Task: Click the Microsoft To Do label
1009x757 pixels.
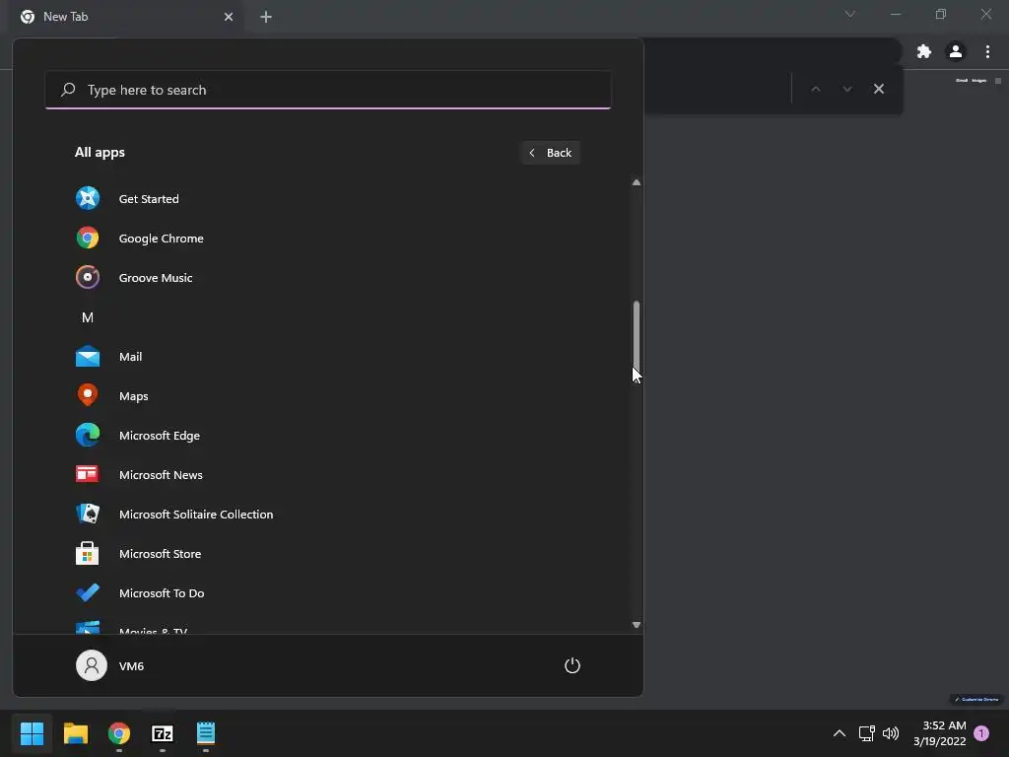Action: pos(162,592)
